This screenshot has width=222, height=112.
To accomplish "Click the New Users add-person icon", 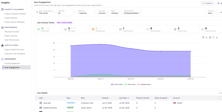I will [x=66, y=29].
